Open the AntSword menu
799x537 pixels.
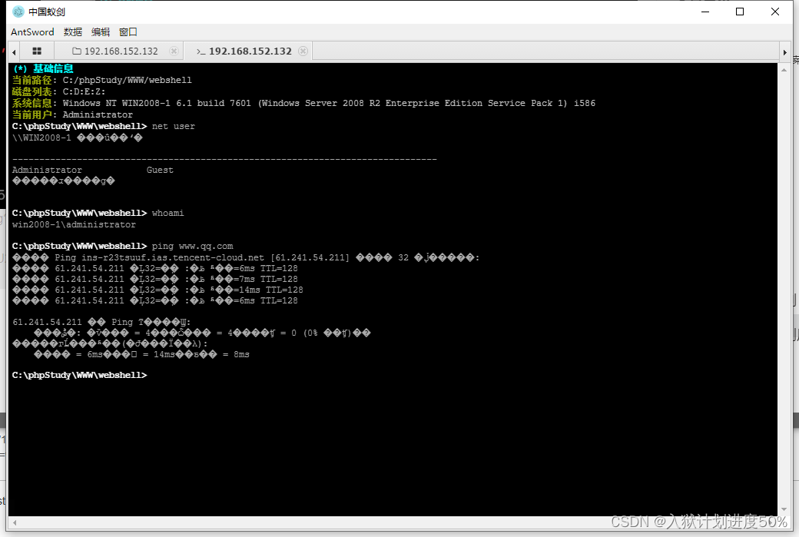tap(32, 31)
